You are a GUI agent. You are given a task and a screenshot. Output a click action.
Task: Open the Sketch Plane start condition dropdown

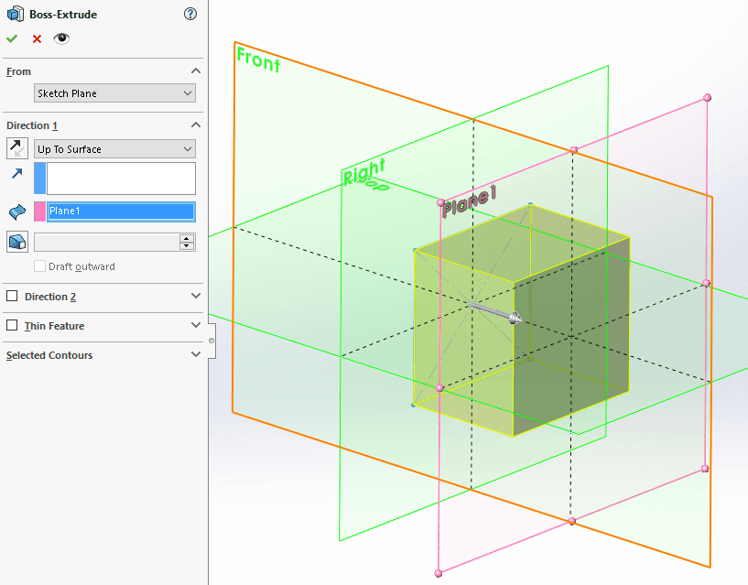[x=114, y=93]
